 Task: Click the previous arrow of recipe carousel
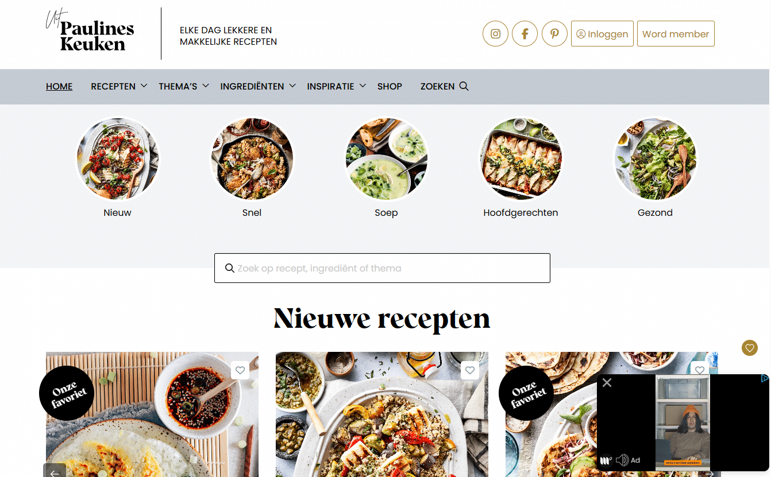tap(55, 471)
